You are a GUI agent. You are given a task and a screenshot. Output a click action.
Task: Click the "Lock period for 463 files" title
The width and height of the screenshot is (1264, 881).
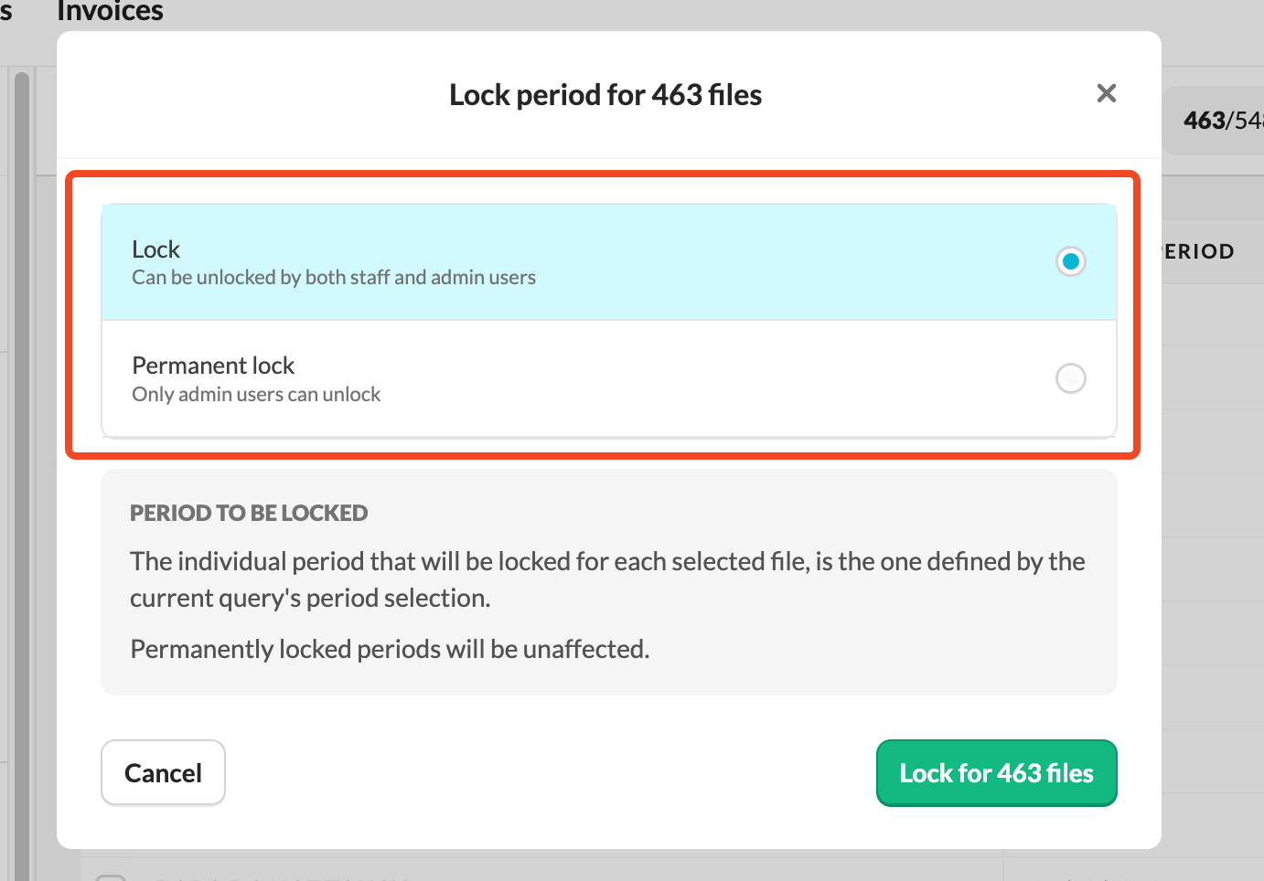click(605, 95)
